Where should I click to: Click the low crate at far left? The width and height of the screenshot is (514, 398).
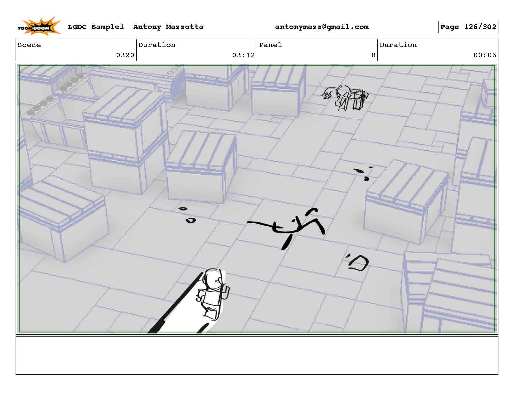pos(62,218)
